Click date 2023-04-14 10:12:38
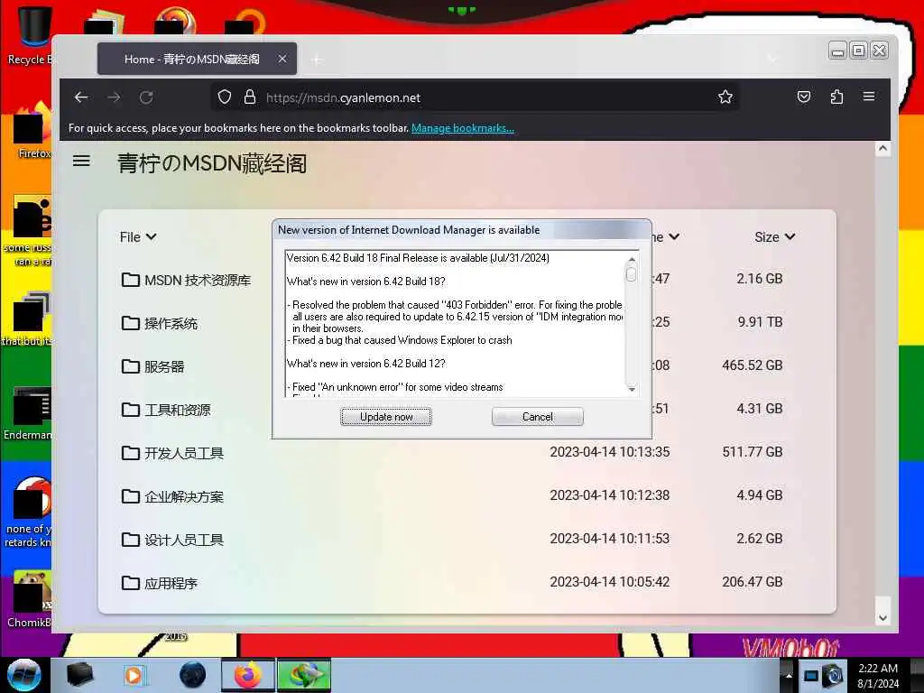The height and width of the screenshot is (693, 924). coord(610,495)
